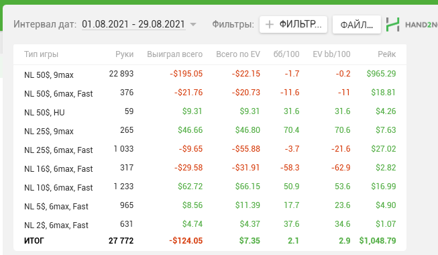Click the plus icon on filter button
This screenshot has width=438, height=255.
point(269,25)
